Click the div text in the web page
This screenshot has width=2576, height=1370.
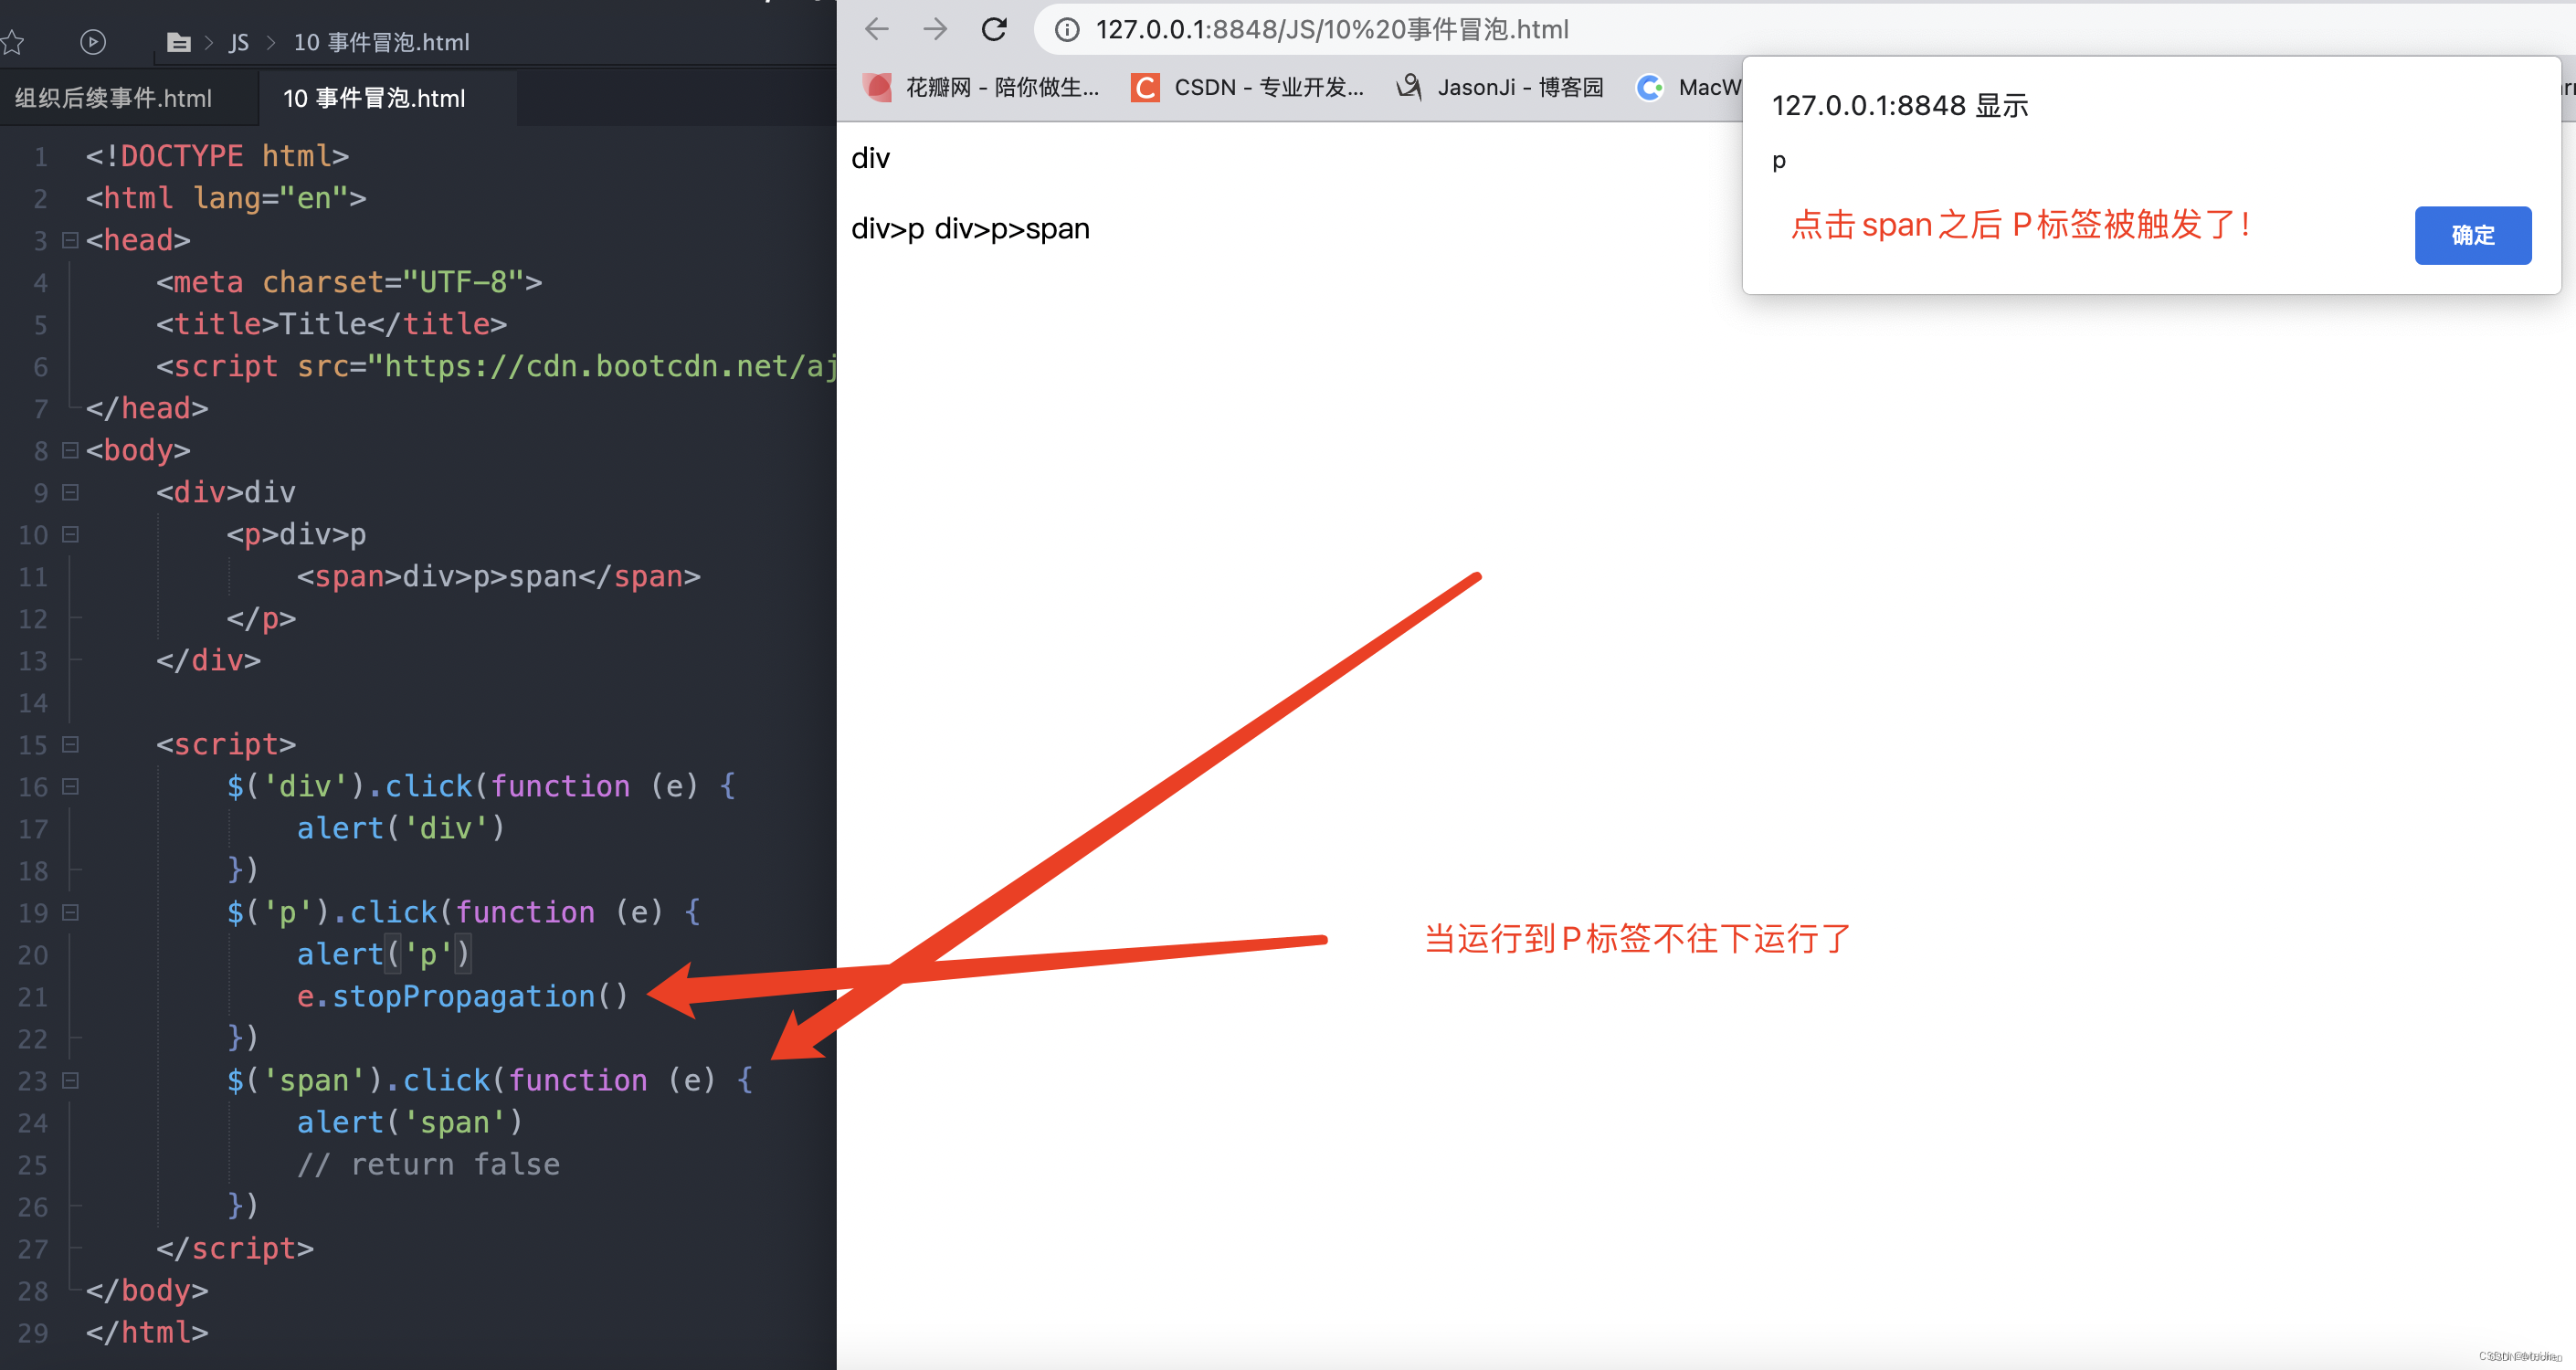click(870, 158)
